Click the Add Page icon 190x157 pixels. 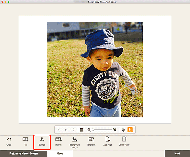tap(108, 139)
